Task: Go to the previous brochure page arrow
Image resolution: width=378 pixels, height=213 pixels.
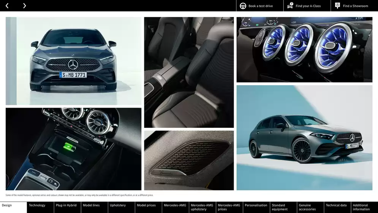Action: click(x=7, y=6)
